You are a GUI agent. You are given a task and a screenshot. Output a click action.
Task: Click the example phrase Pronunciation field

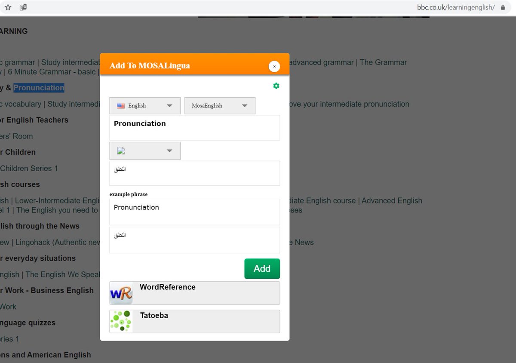195,212
